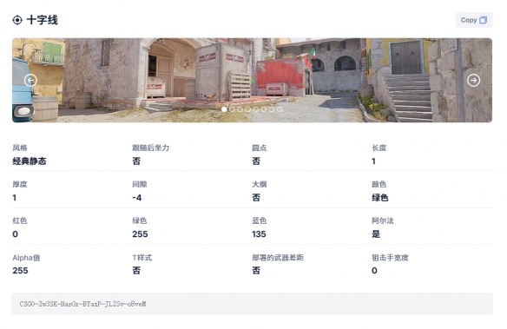This screenshot has height=329, width=507.
Task: Click the 间隙 label
Action: pyautogui.click(x=140, y=185)
